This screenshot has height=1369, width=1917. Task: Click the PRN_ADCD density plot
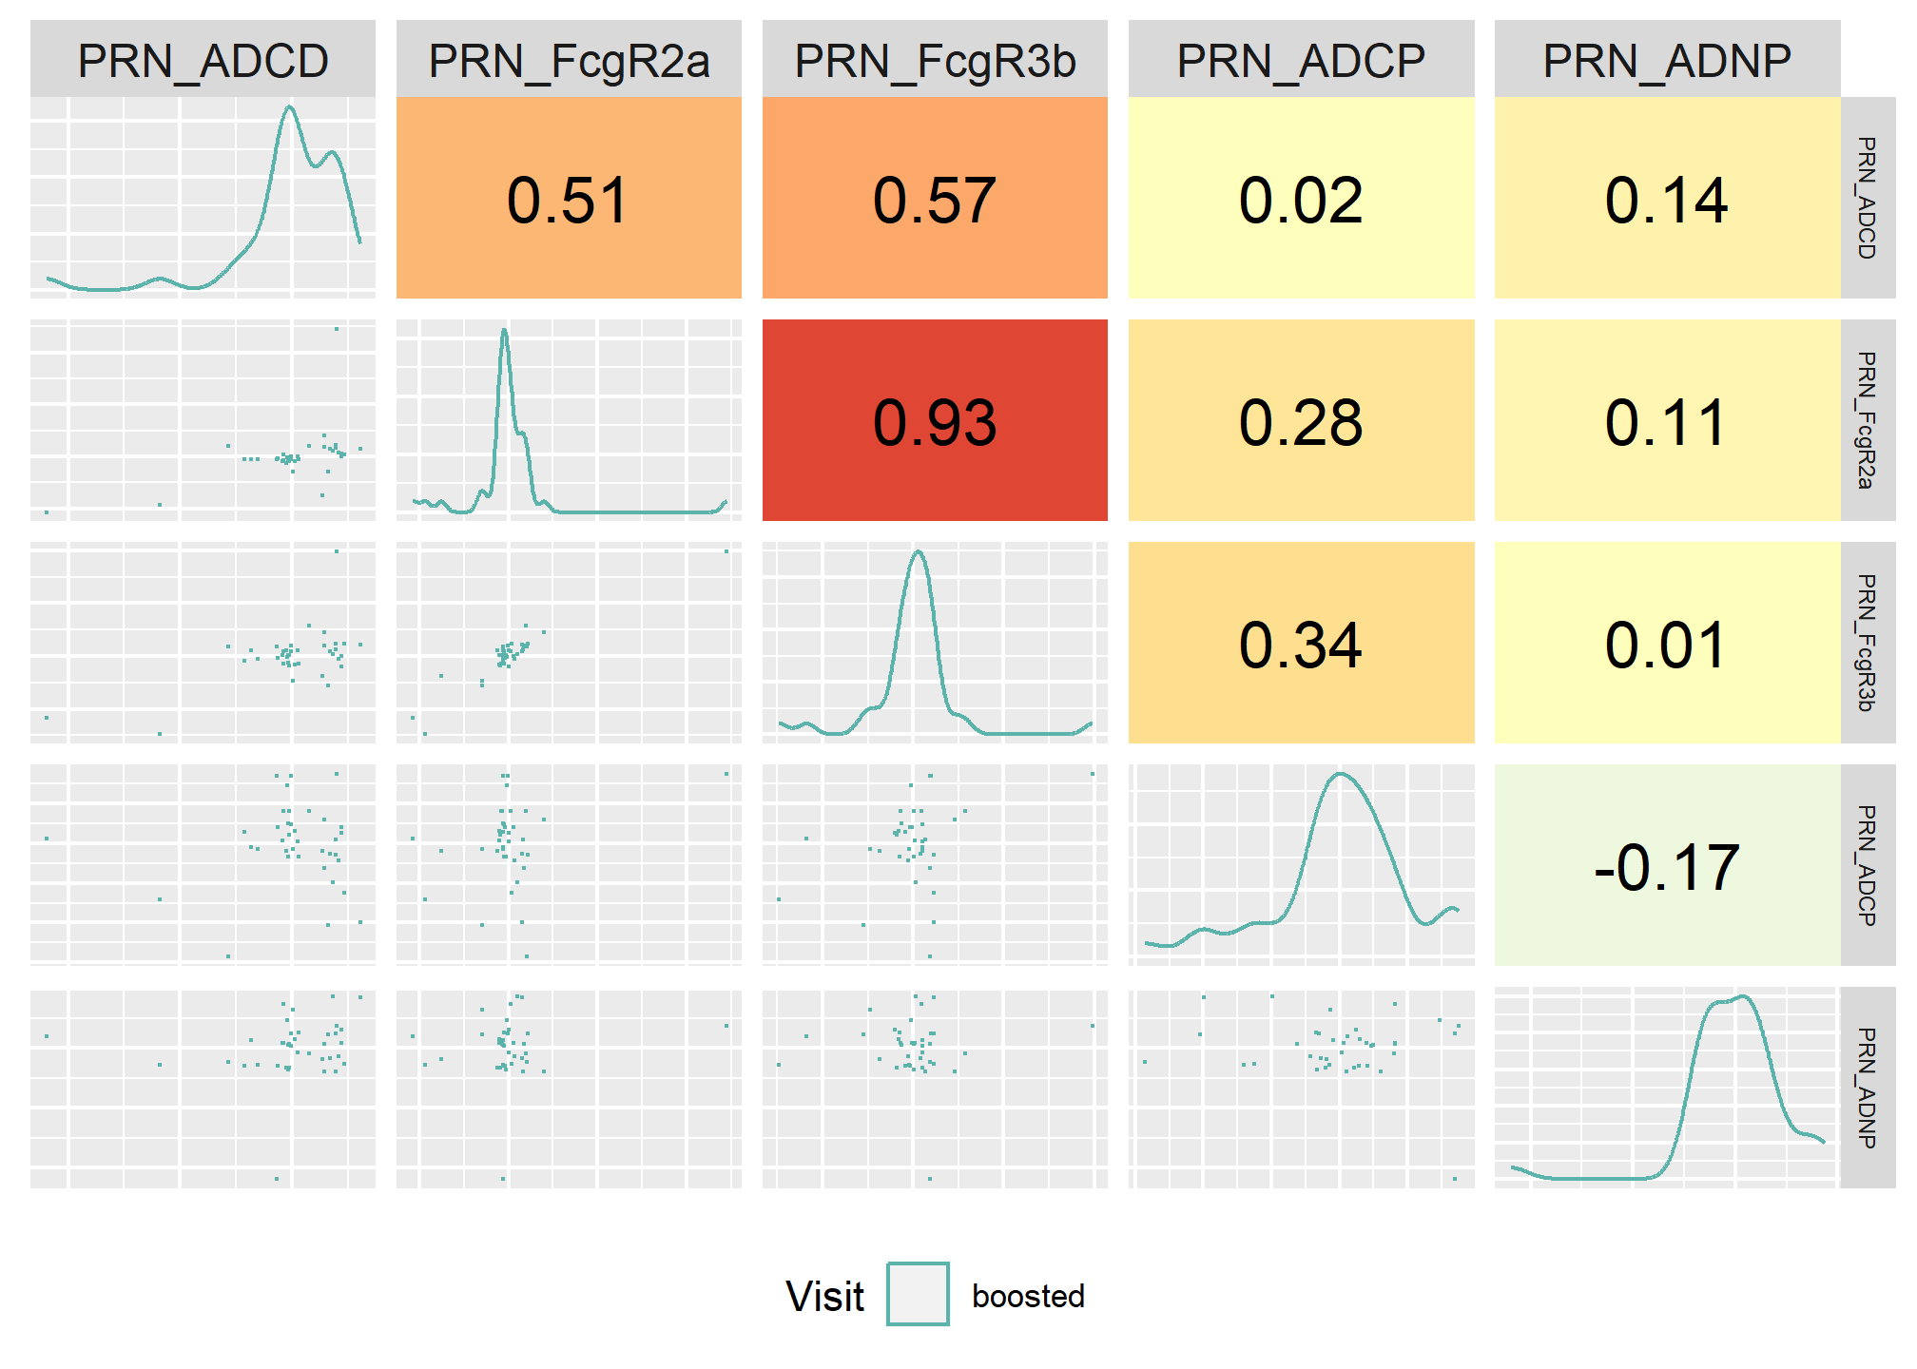[203, 198]
